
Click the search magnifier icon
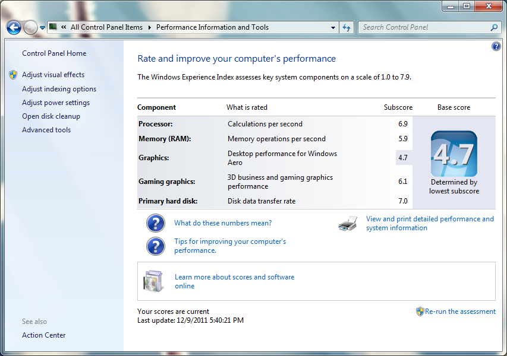[x=494, y=28]
